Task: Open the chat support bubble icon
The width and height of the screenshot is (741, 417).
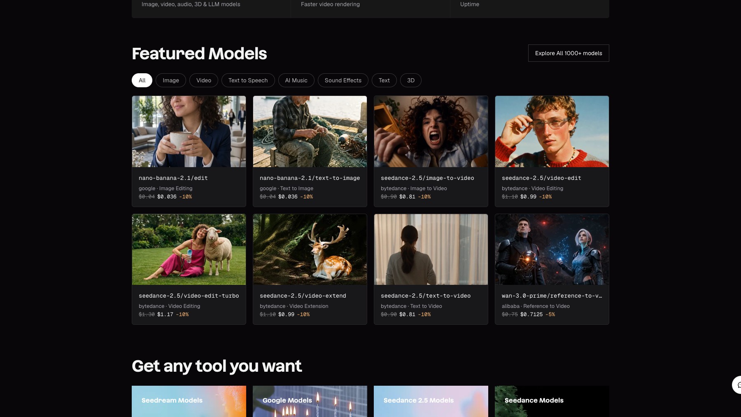Action: tap(737, 385)
